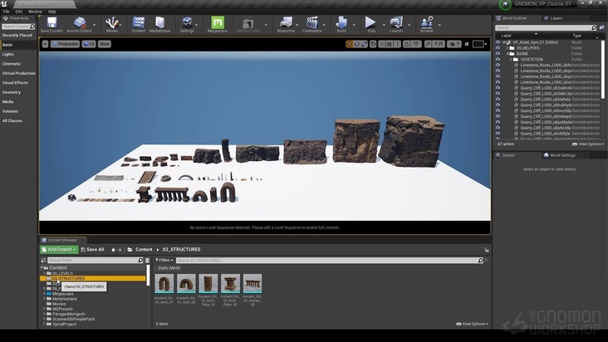Expand the 09_HELPERS folder in outliner
The width and height of the screenshot is (608, 342).
(507, 48)
